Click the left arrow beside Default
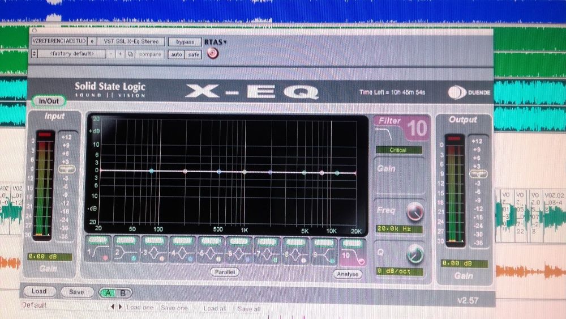Image resolution: width=566 pixels, height=319 pixels. pyautogui.click(x=112, y=307)
